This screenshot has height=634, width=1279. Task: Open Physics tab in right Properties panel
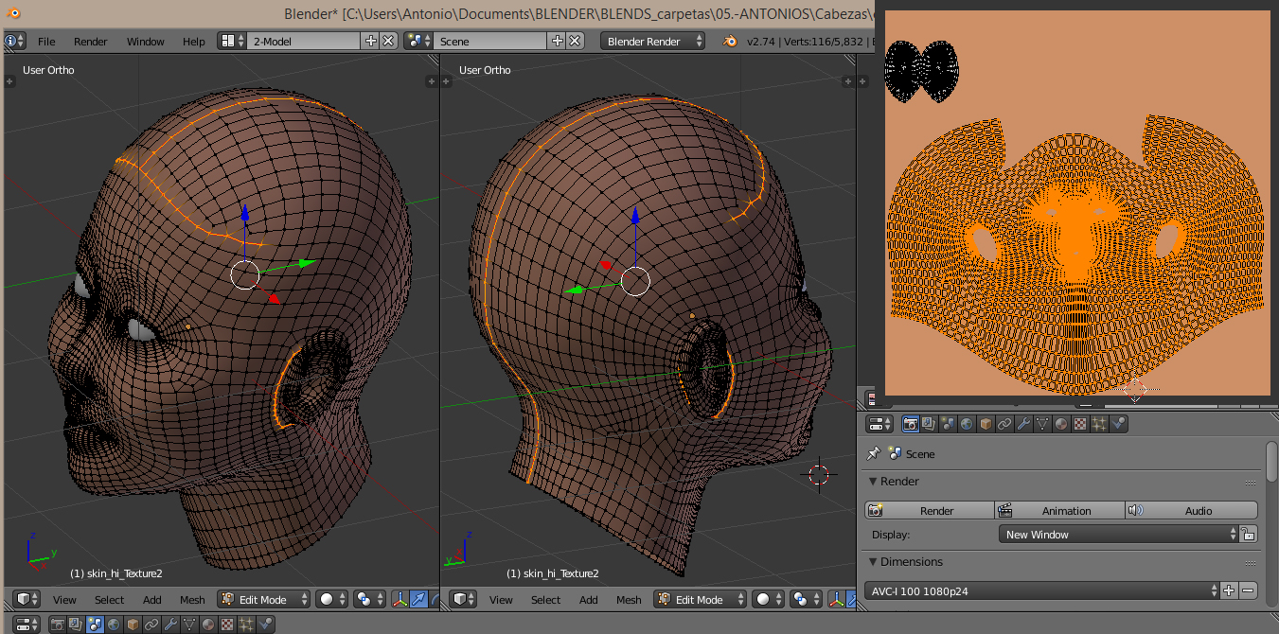[x=1119, y=424]
